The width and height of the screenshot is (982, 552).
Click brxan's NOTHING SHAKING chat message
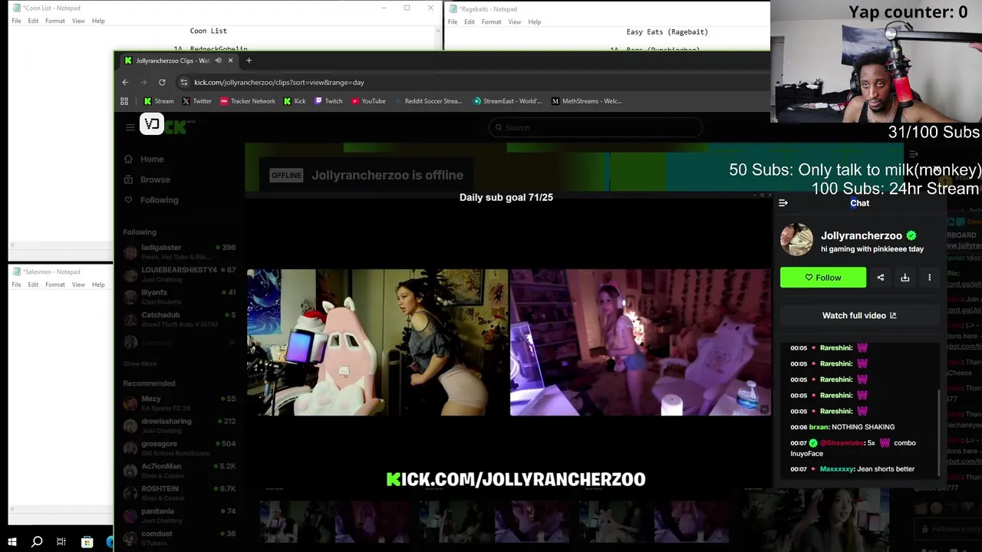842,427
